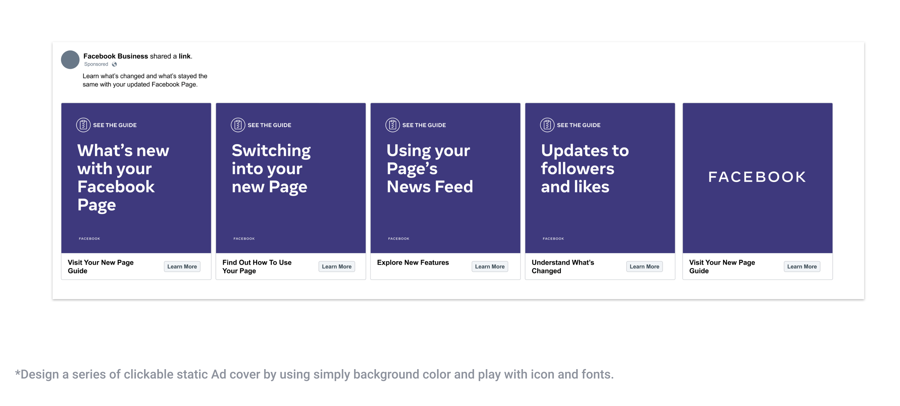Viewport: 900px width, 406px height.
Task: Click small FACEBOOK wordmark on the What's new card
Action: (x=89, y=239)
